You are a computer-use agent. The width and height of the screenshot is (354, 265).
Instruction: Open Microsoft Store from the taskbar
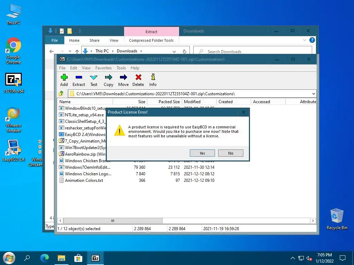pos(78,258)
